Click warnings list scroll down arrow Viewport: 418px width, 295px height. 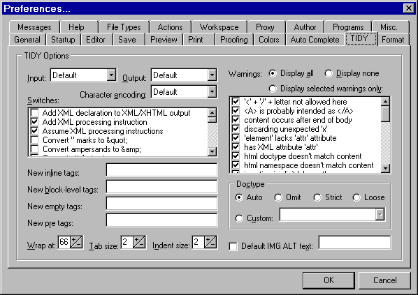pyautogui.click(x=385, y=168)
